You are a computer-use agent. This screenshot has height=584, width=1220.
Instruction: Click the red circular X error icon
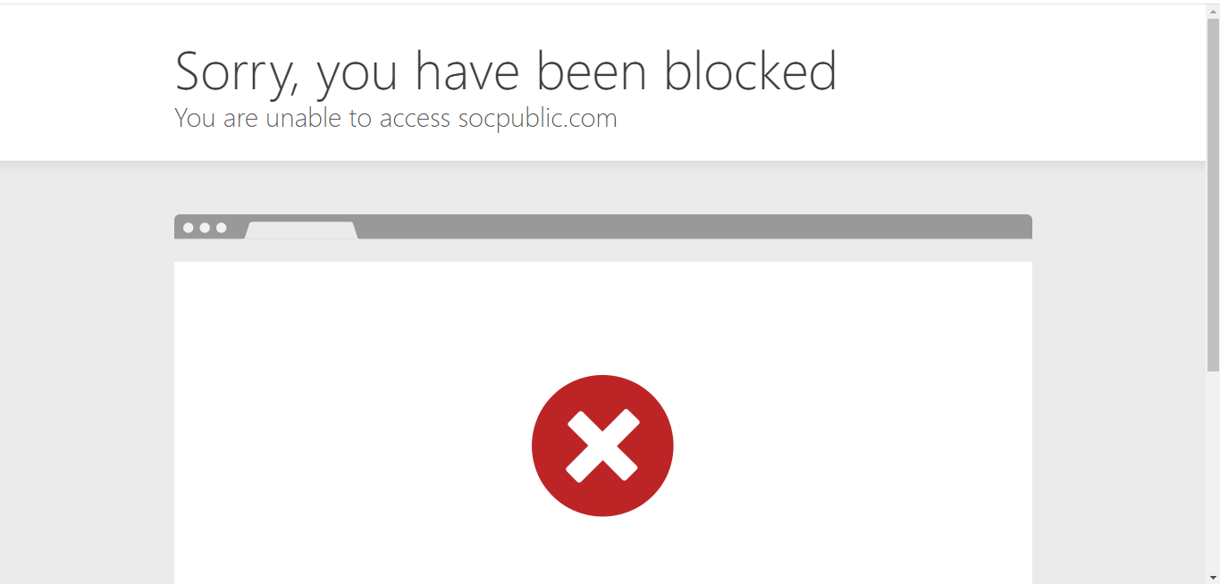602,446
